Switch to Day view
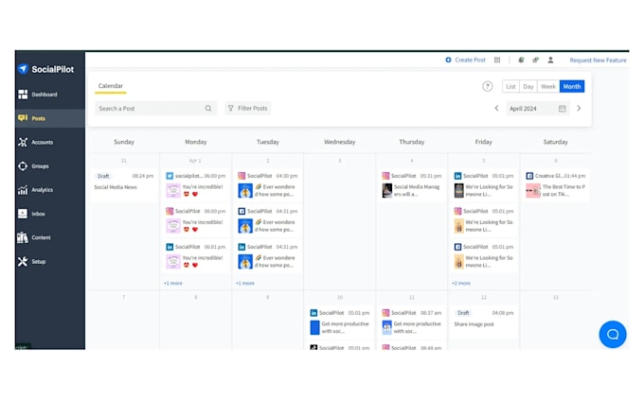Viewport: 644px width, 400px height. 528,86
